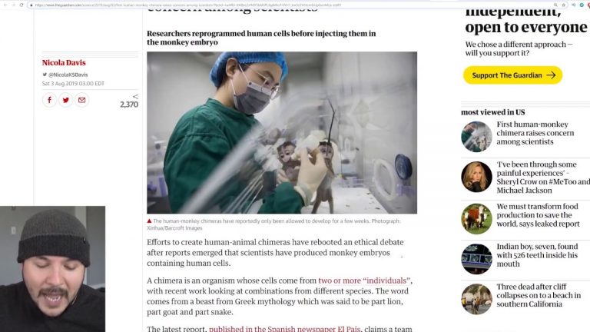Bookmark page with star icon

(563, 5)
